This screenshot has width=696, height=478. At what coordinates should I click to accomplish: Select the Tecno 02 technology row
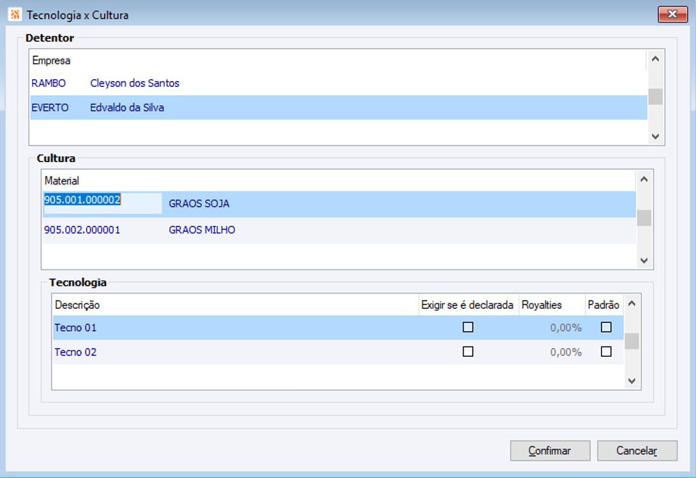pyautogui.click(x=338, y=352)
